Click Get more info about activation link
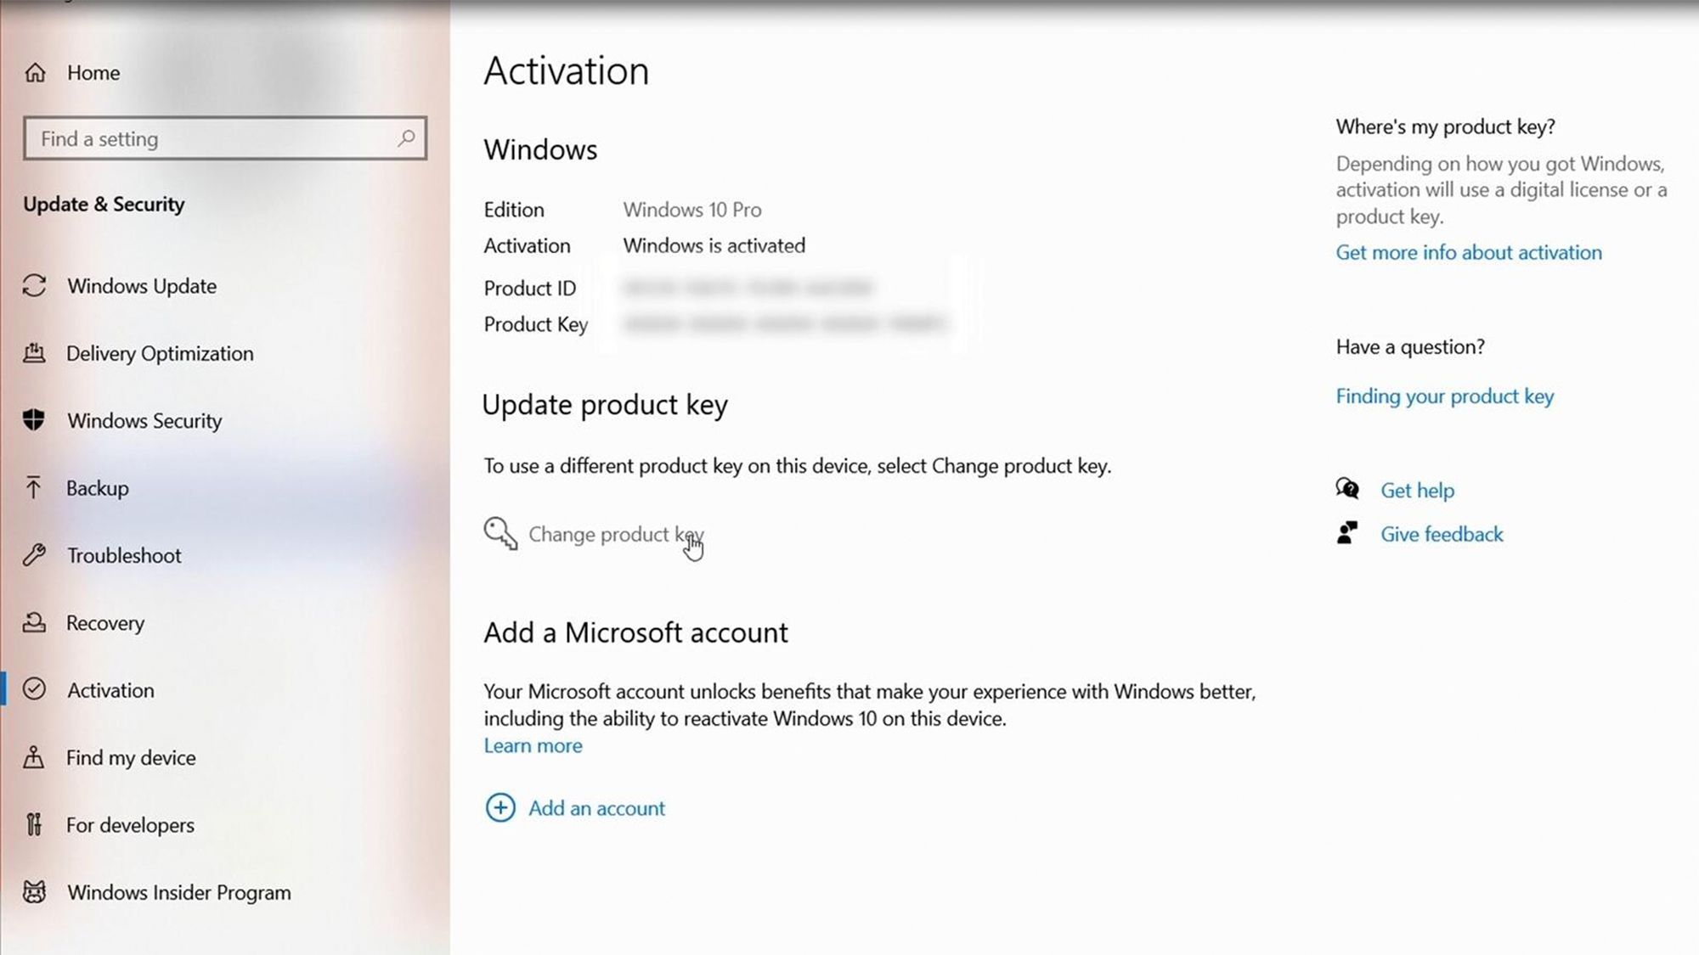 1469,252
